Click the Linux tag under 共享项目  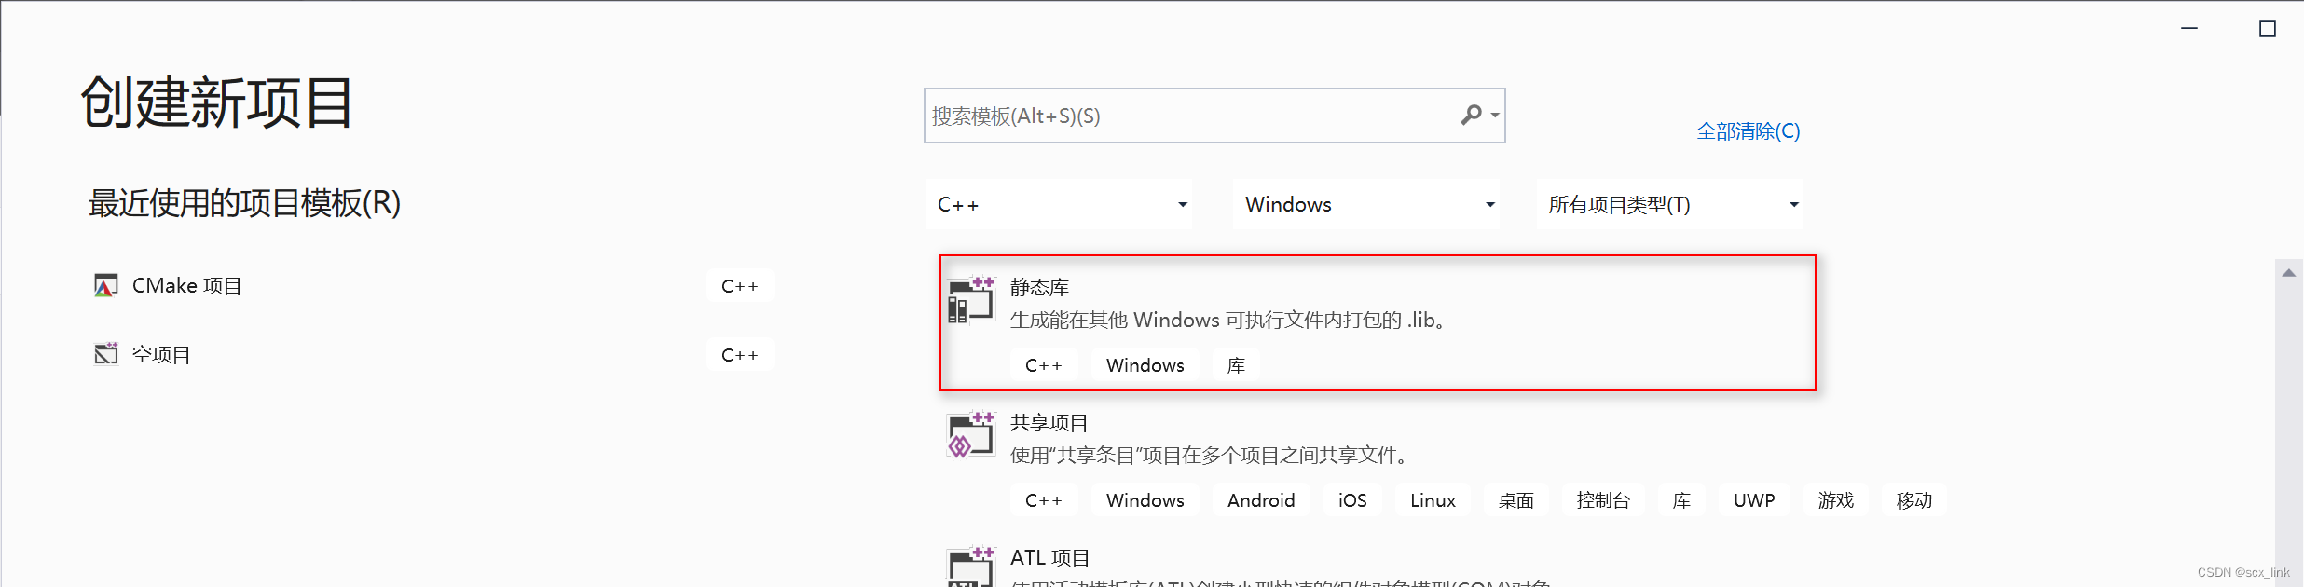[x=1433, y=500]
